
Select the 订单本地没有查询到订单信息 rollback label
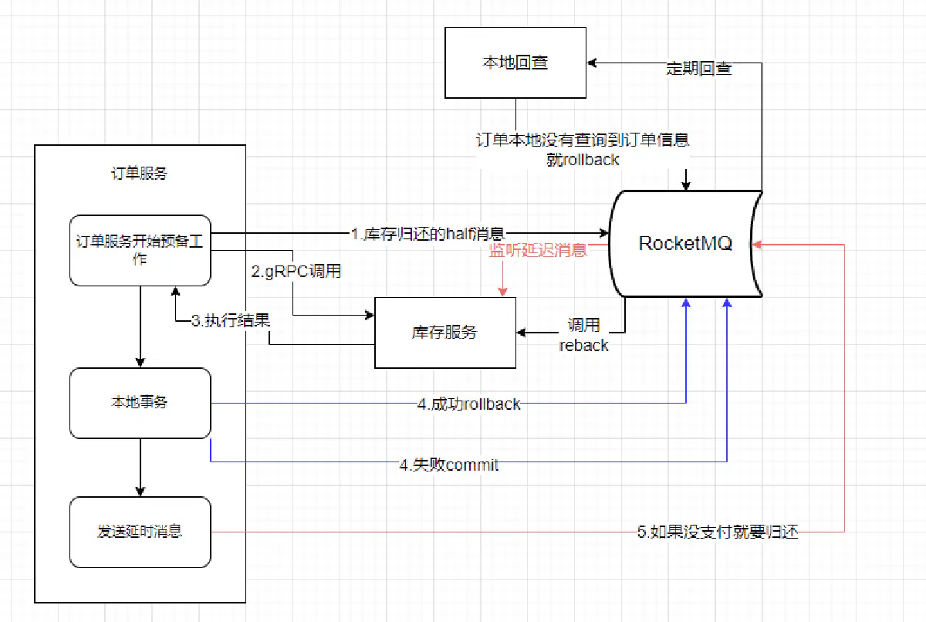(x=582, y=150)
